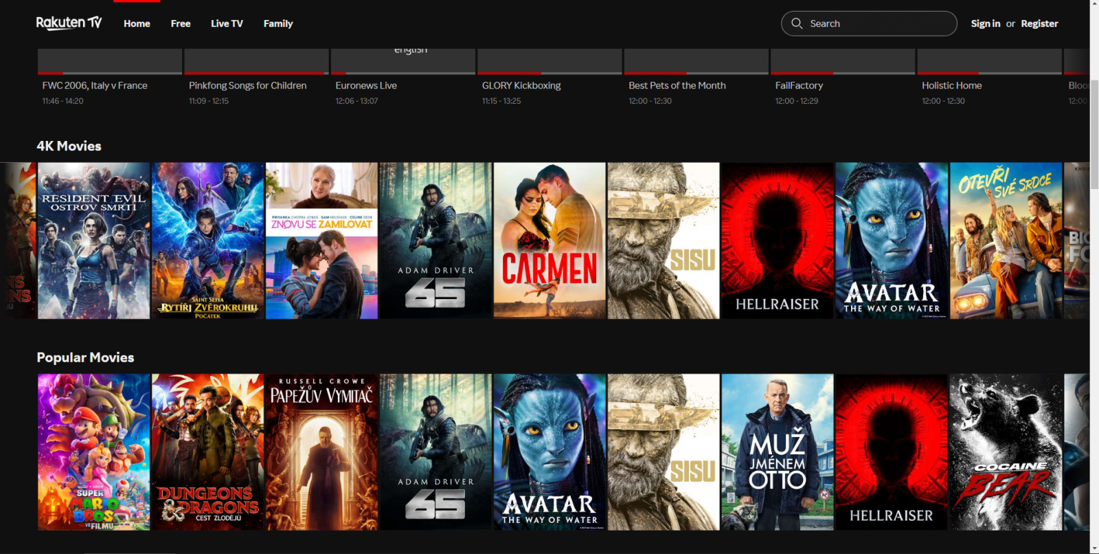1099x554 pixels.
Task: Click Pinkfong channel progress bar
Action: [256, 73]
